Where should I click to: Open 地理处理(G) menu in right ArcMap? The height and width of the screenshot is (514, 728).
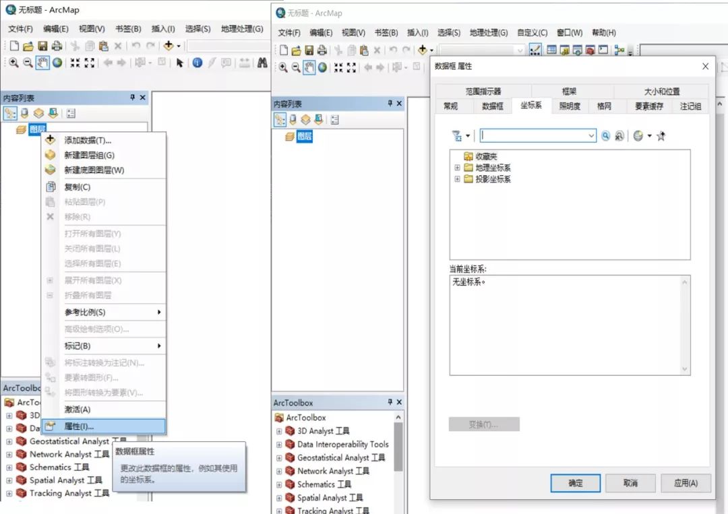click(489, 32)
